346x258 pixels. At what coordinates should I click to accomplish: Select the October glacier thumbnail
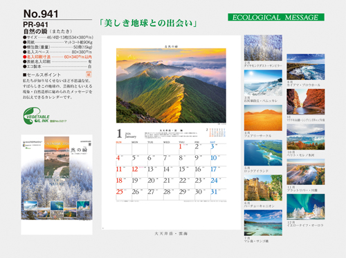306,137
